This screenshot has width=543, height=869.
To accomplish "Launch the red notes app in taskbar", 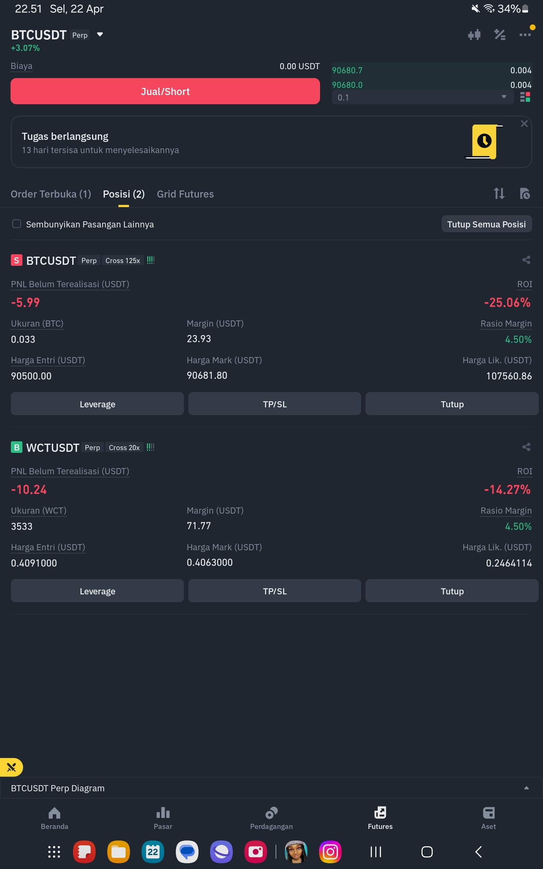I will point(84,852).
